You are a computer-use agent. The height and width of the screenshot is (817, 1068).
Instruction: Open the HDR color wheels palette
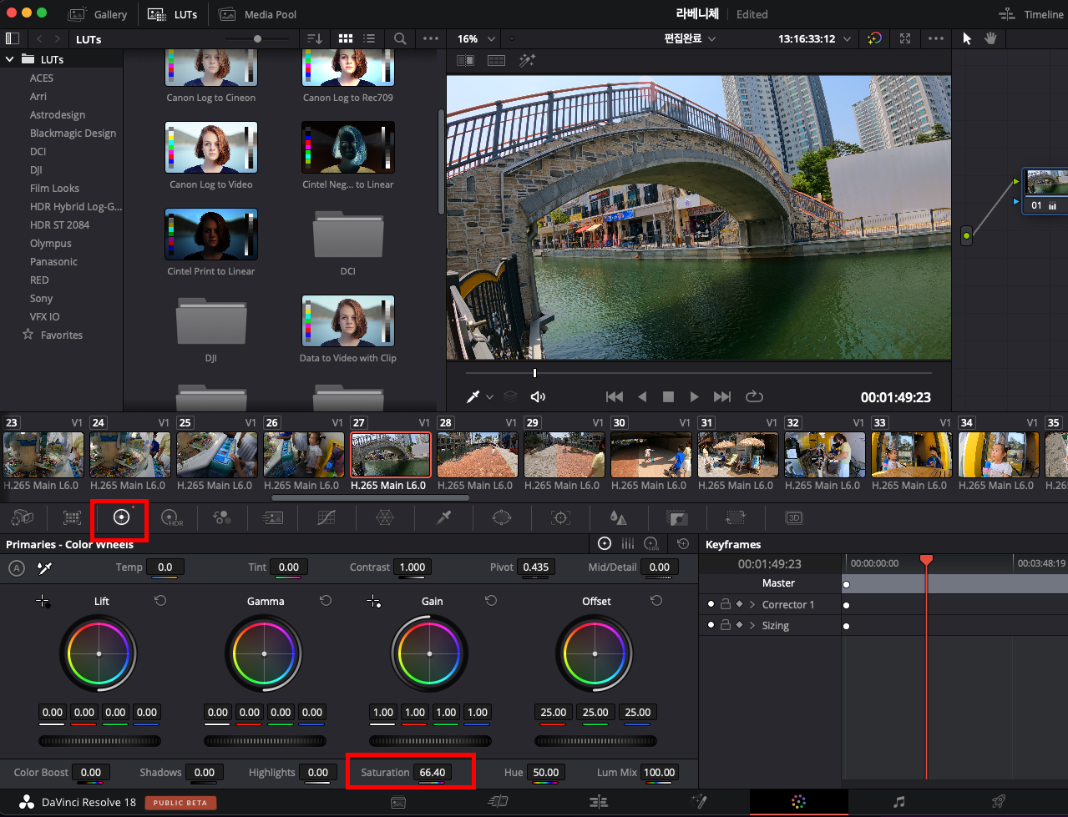(x=172, y=518)
